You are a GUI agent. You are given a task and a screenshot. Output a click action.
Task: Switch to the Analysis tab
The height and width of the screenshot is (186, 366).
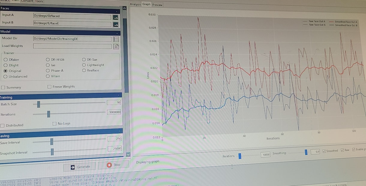pyautogui.click(x=135, y=4)
